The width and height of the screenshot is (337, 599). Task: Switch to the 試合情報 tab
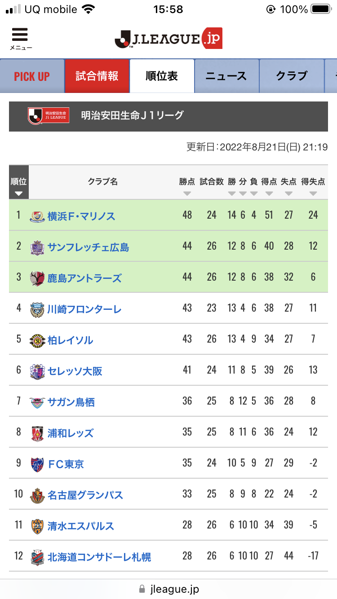(x=97, y=76)
